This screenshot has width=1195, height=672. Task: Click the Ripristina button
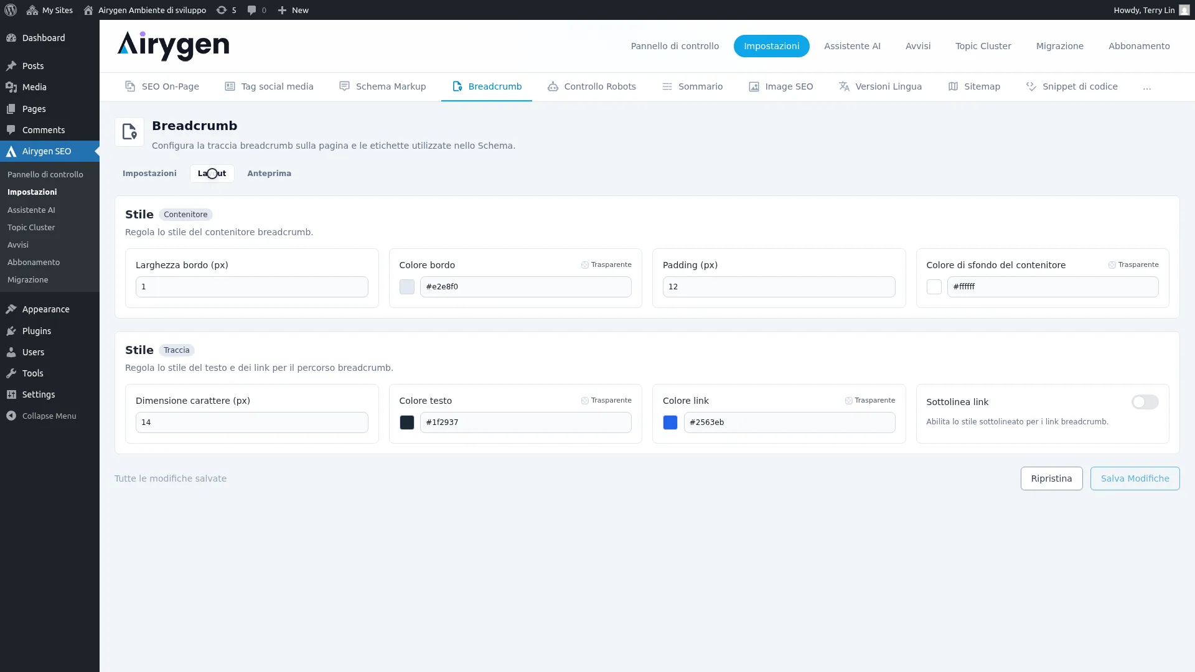point(1051,478)
